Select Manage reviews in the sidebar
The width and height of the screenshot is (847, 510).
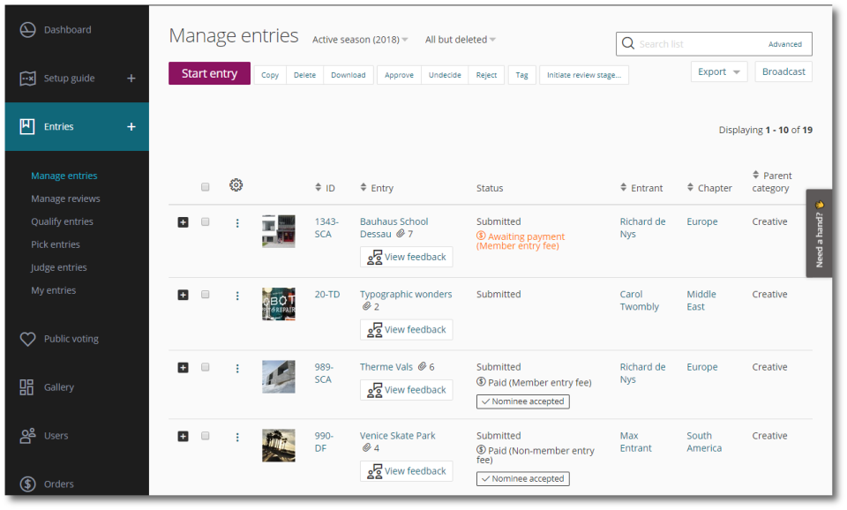tap(65, 199)
